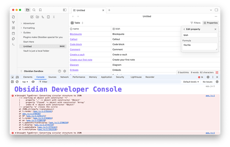Change sort order icon
This screenshot has height=147, width=230.
[x=43, y=17]
